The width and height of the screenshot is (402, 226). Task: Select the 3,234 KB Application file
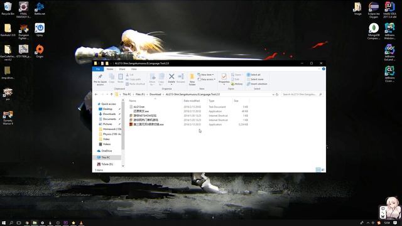coord(188,124)
